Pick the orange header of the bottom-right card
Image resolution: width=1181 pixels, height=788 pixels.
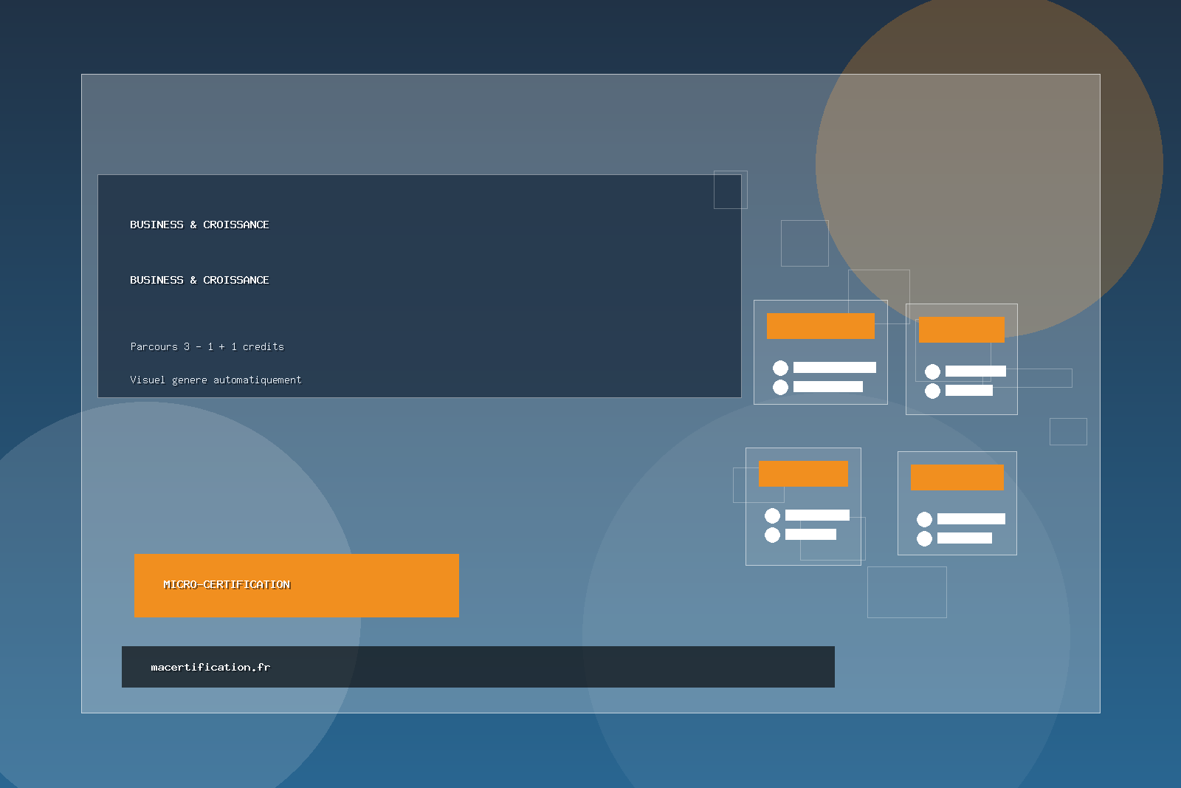tap(957, 477)
